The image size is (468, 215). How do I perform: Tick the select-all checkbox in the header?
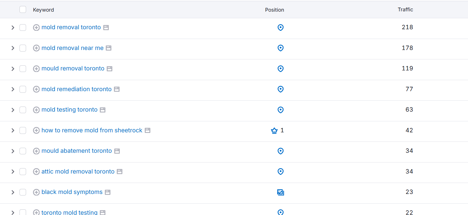pos(23,10)
